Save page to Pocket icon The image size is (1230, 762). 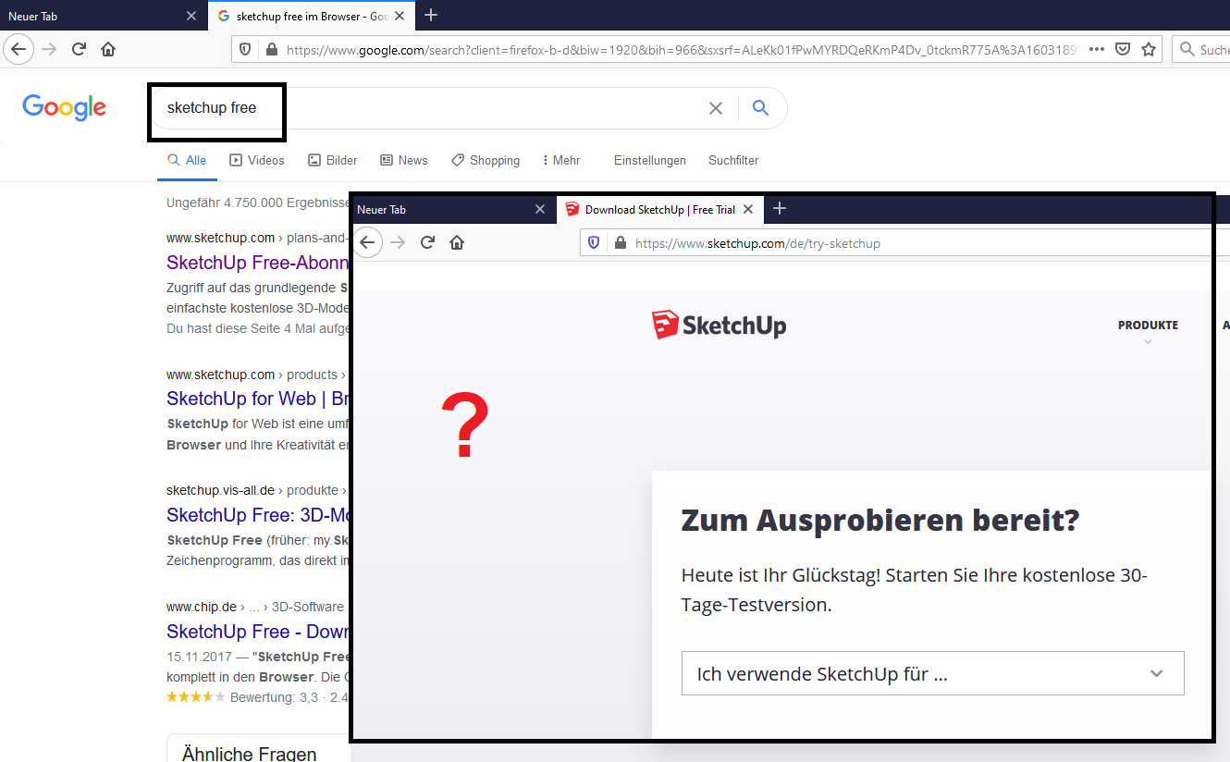pyautogui.click(x=1123, y=49)
